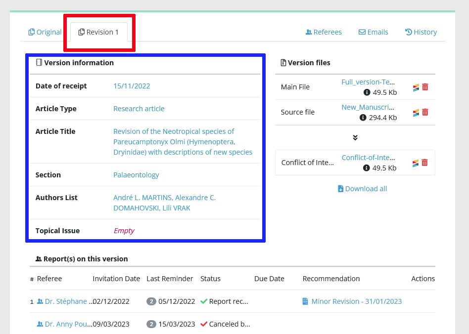
Task: View the History log
Action: (421, 32)
